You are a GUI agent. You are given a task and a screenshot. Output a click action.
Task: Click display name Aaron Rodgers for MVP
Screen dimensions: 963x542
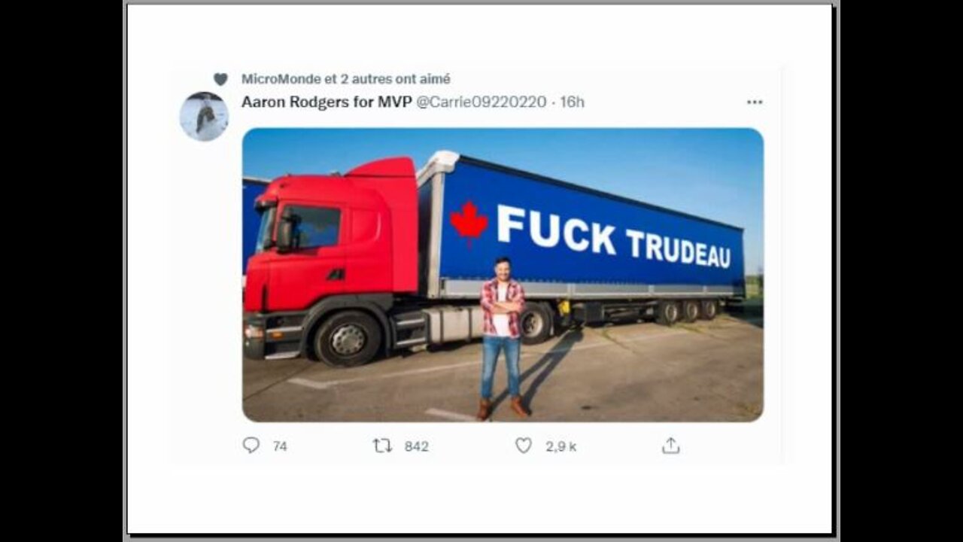326,102
